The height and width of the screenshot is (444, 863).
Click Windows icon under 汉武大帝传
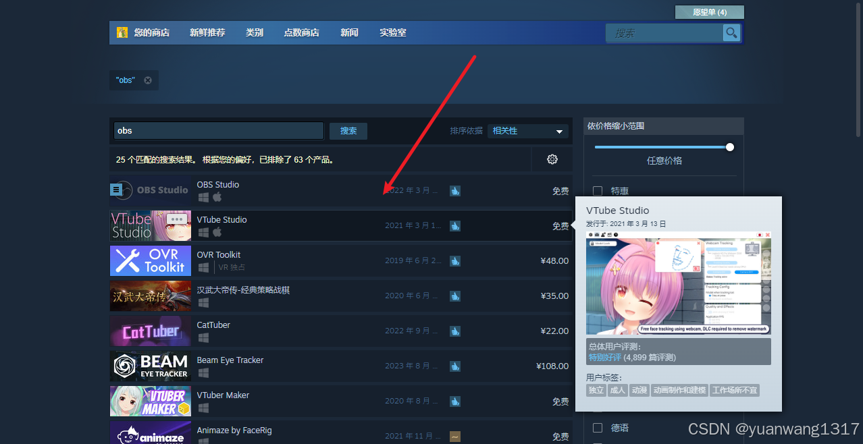203,302
